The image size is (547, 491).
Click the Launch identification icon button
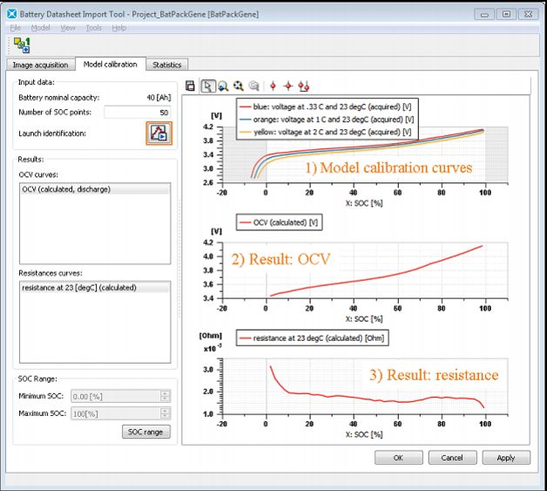coord(159,133)
